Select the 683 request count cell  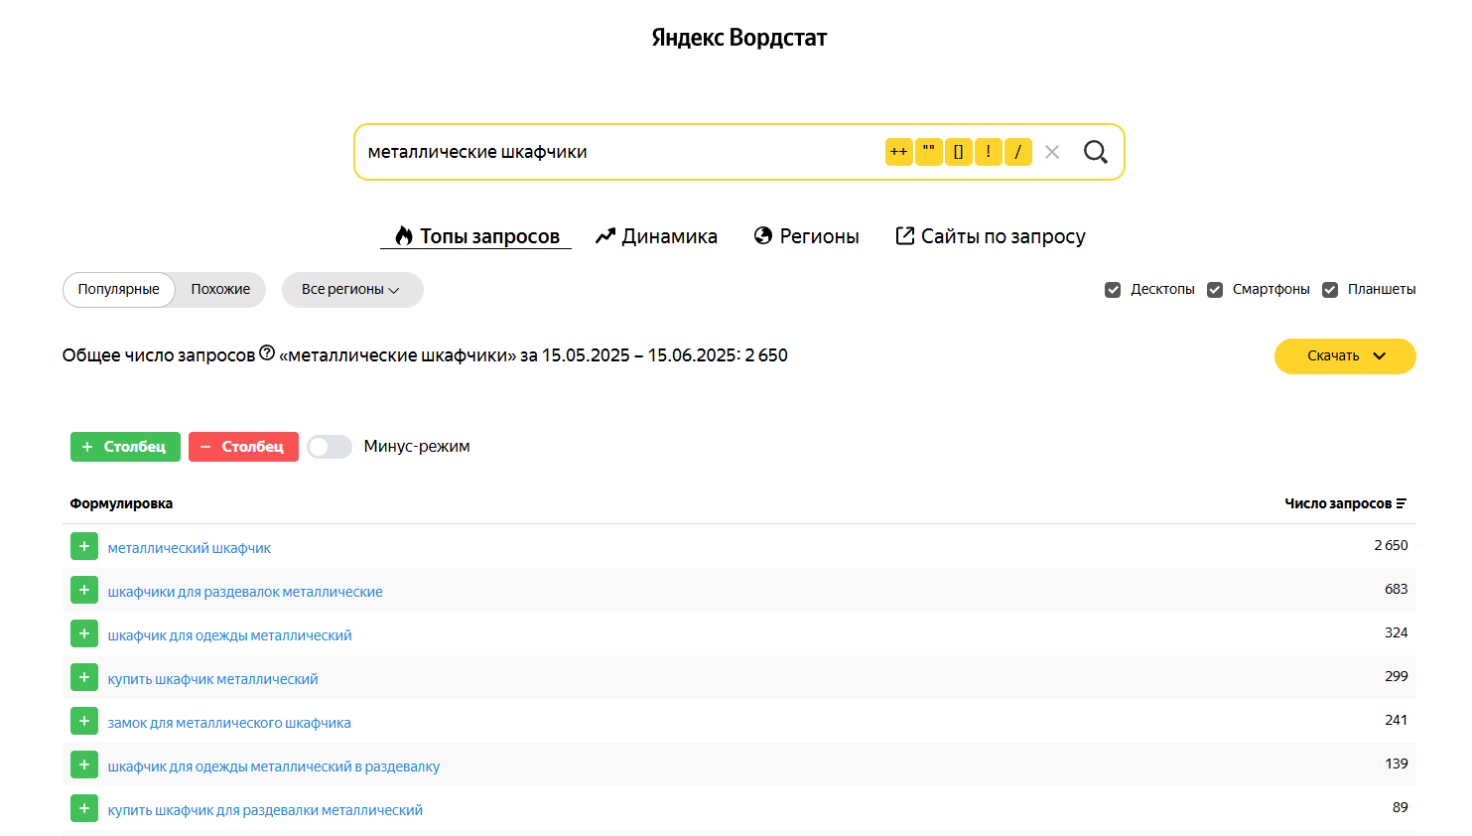(x=1397, y=589)
